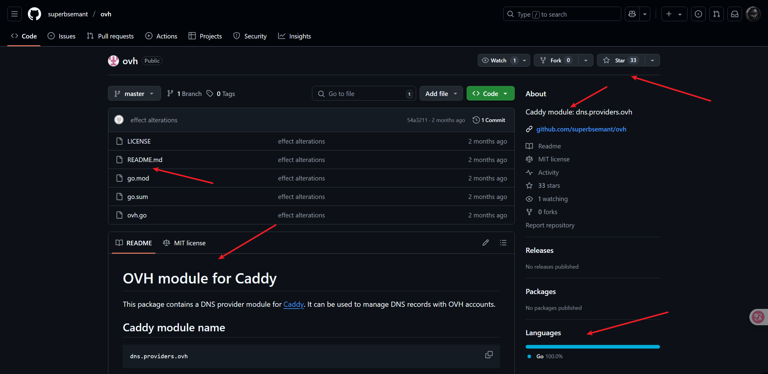Expand the master branch dropdown
The image size is (768, 374).
point(134,94)
